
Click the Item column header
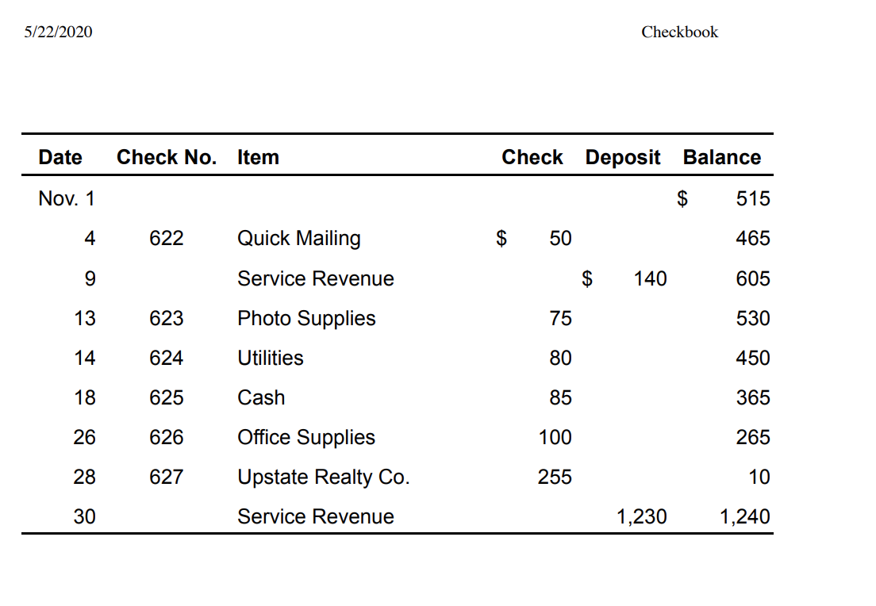click(258, 157)
